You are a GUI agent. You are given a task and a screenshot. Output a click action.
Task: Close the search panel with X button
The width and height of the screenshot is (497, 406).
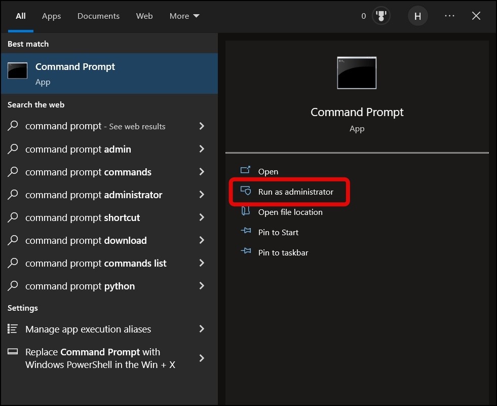tap(476, 16)
